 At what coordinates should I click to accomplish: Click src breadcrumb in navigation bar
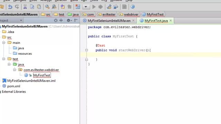click(46, 14)
